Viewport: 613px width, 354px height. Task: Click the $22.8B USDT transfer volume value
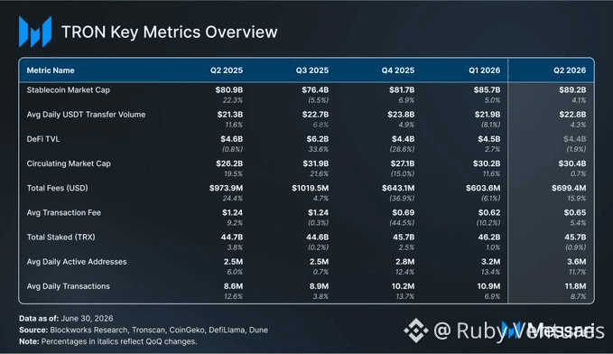pyautogui.click(x=572, y=115)
